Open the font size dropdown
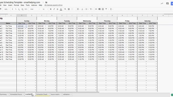Screen dimensions: 173x97 coord(45,9)
